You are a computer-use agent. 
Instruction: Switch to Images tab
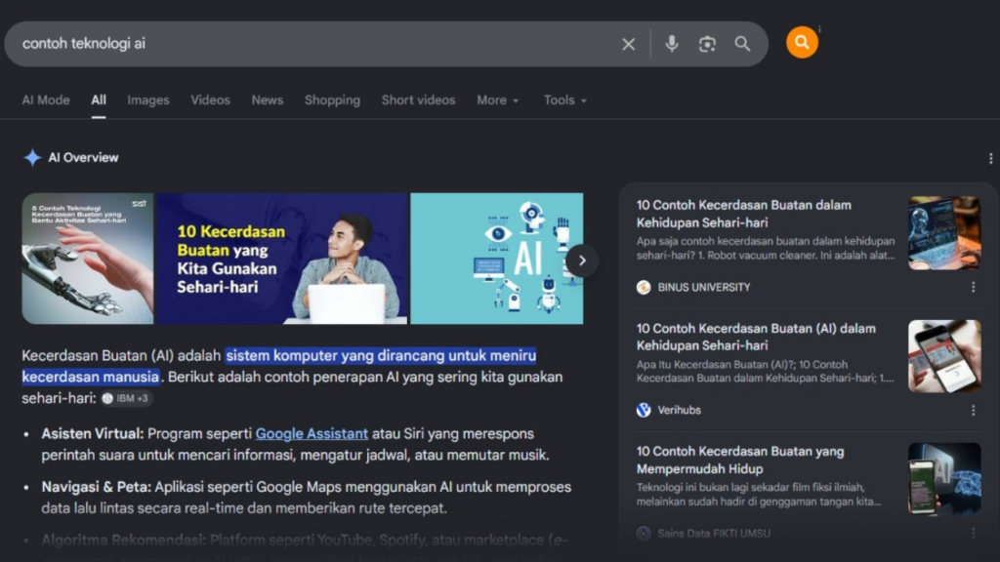tap(148, 100)
